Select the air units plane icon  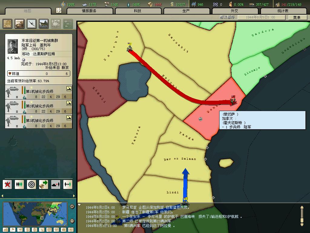tap(32, 24)
